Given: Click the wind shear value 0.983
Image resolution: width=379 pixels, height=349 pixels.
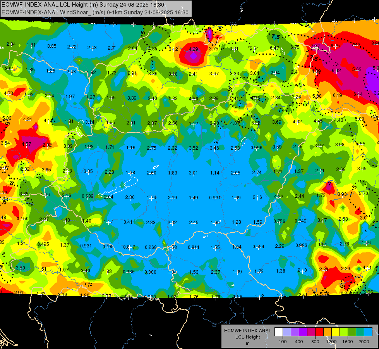Looking at the screenshot, I should [302, 245].
